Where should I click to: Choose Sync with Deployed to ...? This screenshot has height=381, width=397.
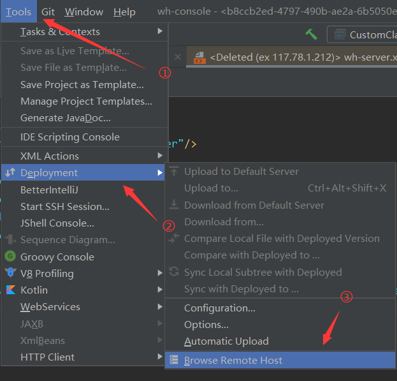(242, 289)
